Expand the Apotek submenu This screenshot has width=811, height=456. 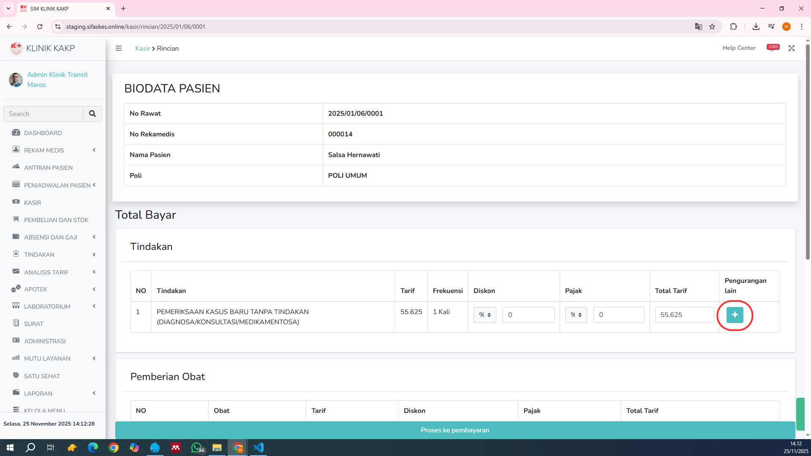coord(35,289)
